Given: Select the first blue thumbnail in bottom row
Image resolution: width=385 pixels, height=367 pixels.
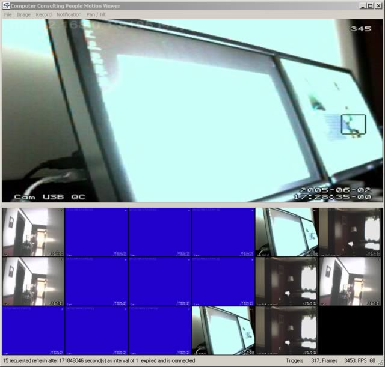Looking at the screenshot, I should [x=32, y=330].
